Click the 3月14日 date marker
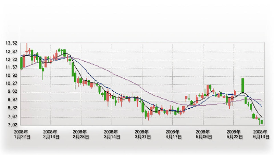This screenshot has height=155, width=274. click(x=112, y=137)
